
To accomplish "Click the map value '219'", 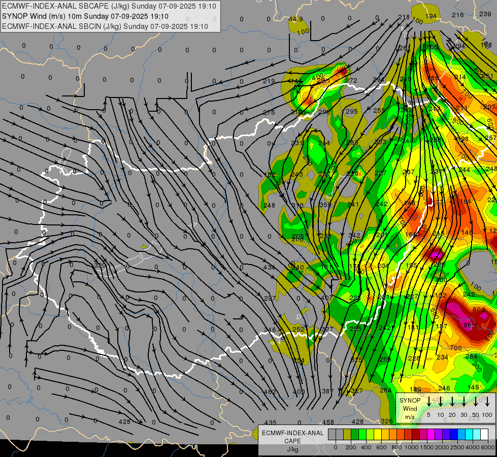I will 269,81.
